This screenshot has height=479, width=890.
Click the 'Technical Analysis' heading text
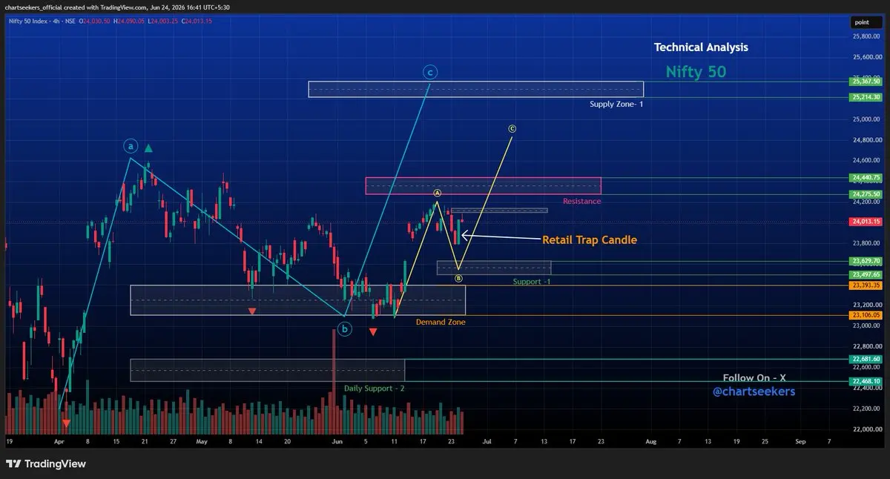701,47
